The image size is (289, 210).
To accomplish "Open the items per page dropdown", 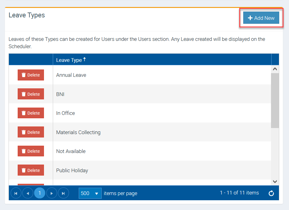I will tap(90, 193).
